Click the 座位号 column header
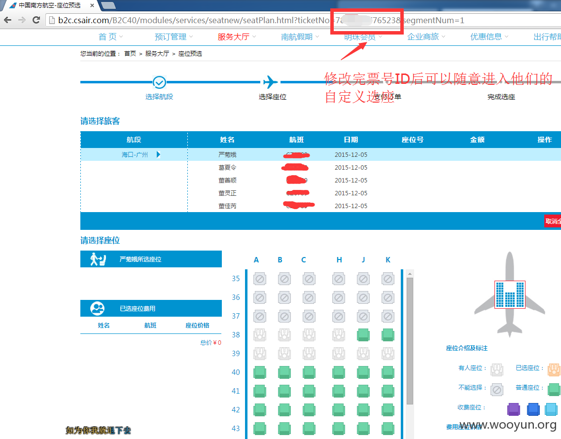The image size is (561, 439). click(x=413, y=140)
